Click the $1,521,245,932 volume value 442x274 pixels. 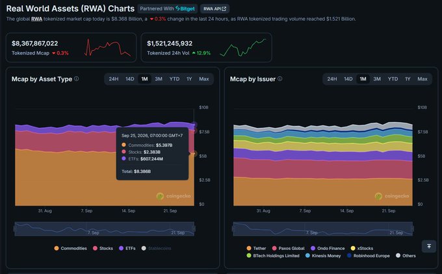click(x=170, y=44)
